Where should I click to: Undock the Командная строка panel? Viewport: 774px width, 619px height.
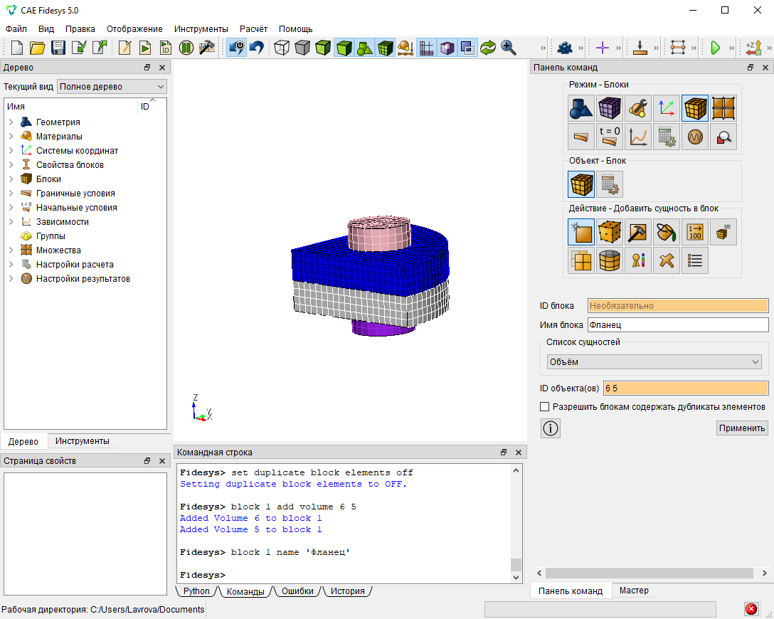coord(504,453)
